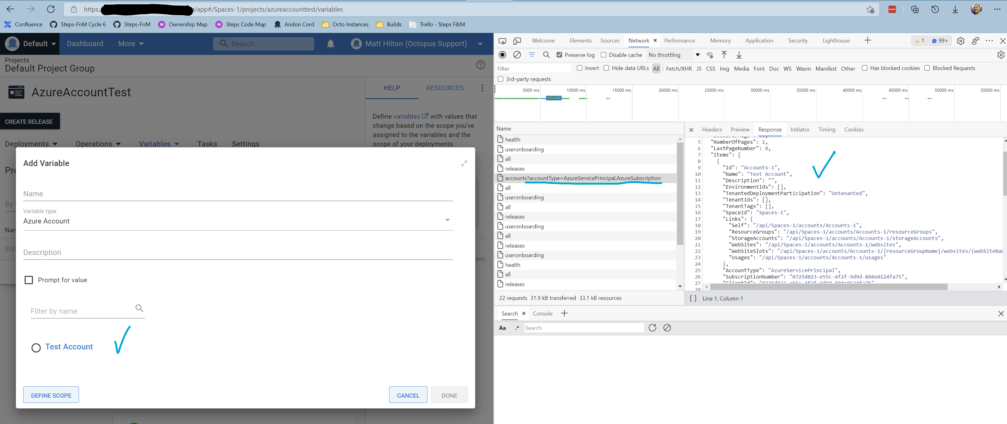The width and height of the screenshot is (1007, 424).
Task: Search within network requests
Action: pyautogui.click(x=547, y=55)
